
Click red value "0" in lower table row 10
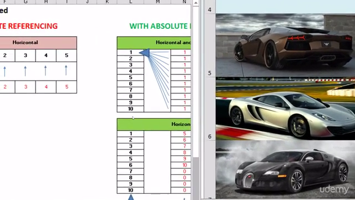coord(181,190)
